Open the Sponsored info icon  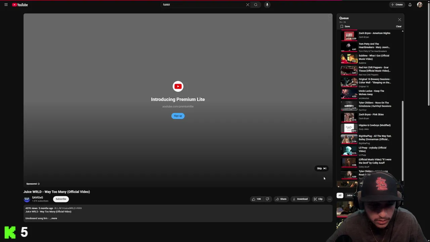[x=39, y=184]
